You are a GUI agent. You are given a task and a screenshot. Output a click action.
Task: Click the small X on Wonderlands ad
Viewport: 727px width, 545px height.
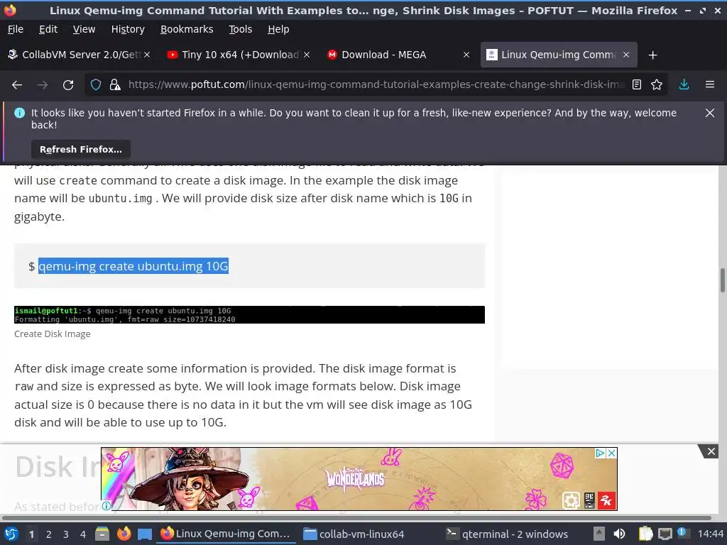point(611,453)
